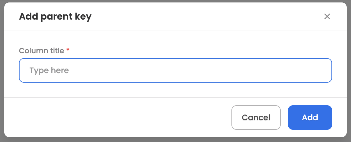This screenshot has width=351, height=142.
Task: Click the X icon in dialog header
Action: coord(327,16)
